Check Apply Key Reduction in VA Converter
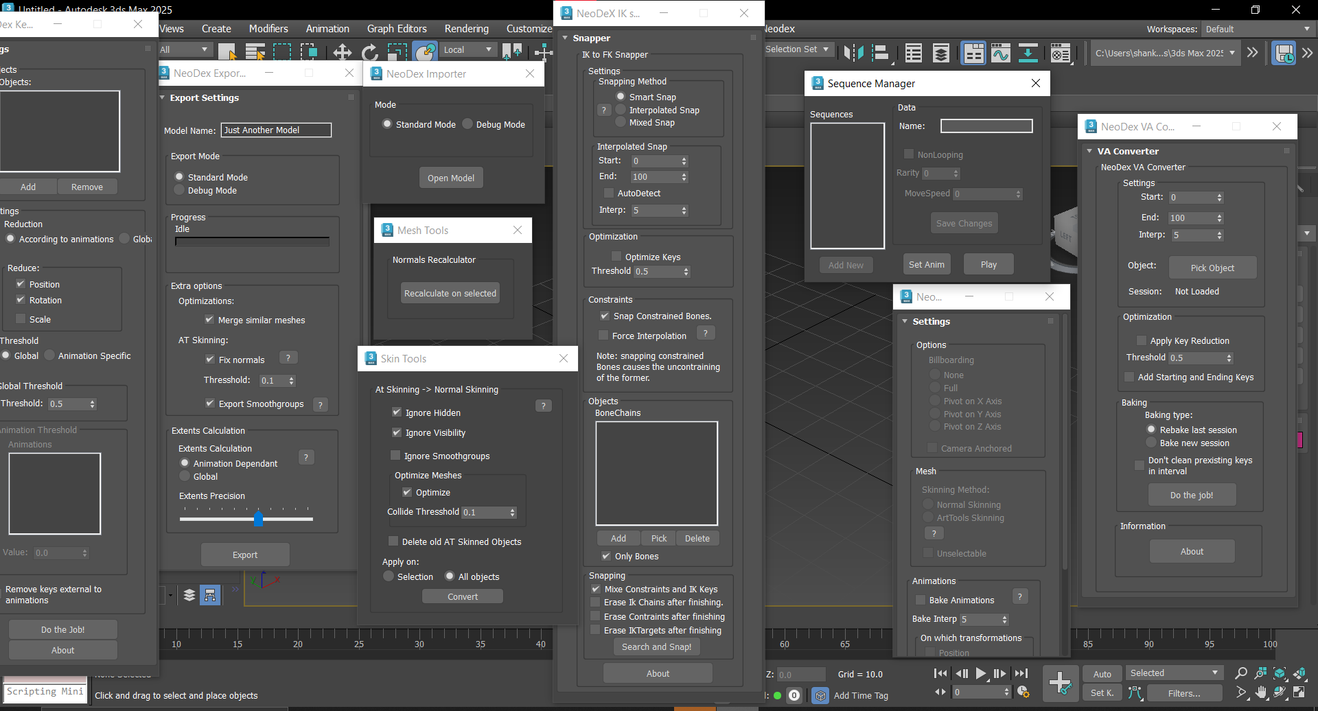Image resolution: width=1318 pixels, height=711 pixels. 1142,340
